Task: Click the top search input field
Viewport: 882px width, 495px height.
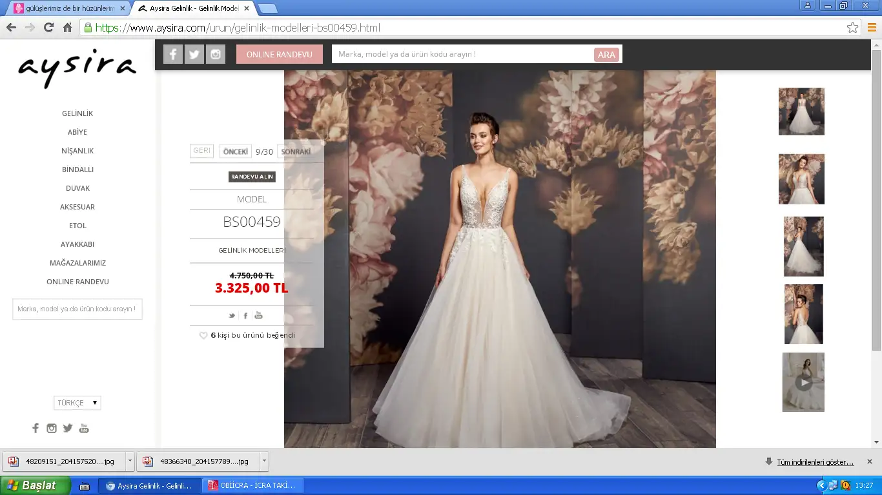Action: click(462, 54)
